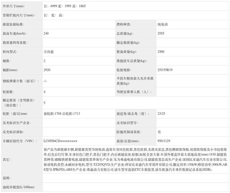The width and height of the screenshot is (230, 193).
Task: Click the 轴距 value 2920
Action: pos(47,70)
